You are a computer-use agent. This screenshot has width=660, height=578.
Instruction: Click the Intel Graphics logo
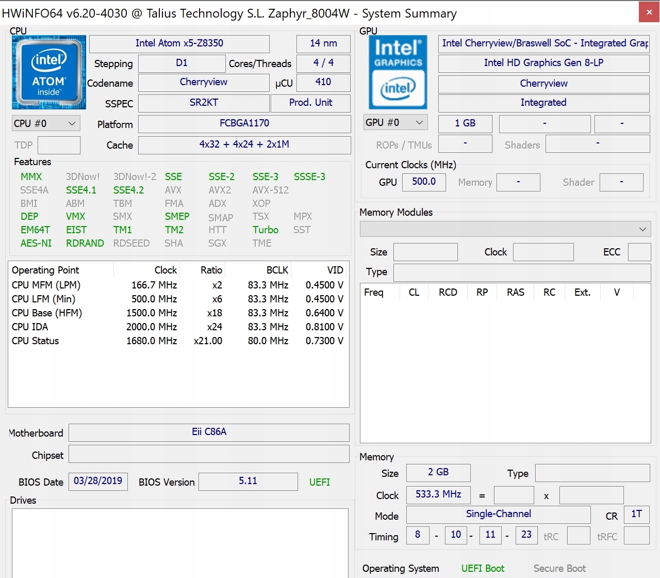[x=398, y=72]
